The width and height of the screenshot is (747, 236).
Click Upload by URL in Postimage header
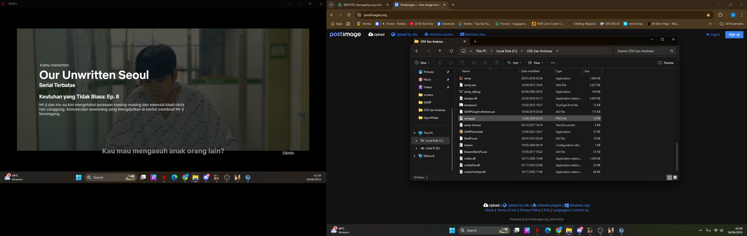tap(404, 34)
